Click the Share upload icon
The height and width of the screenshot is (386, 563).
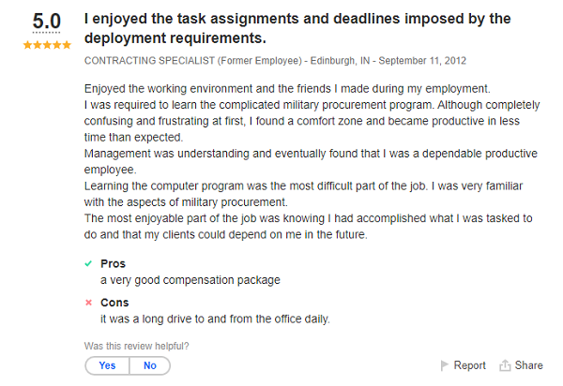coord(505,365)
